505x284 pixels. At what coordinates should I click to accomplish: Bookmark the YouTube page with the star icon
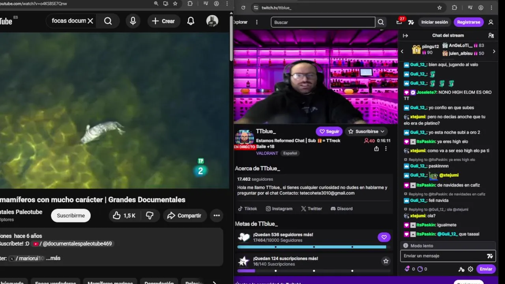point(175,4)
